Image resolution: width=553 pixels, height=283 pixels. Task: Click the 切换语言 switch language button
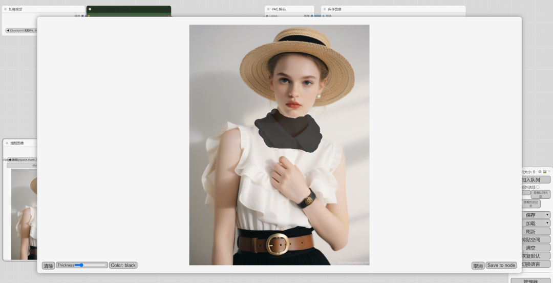(536, 264)
